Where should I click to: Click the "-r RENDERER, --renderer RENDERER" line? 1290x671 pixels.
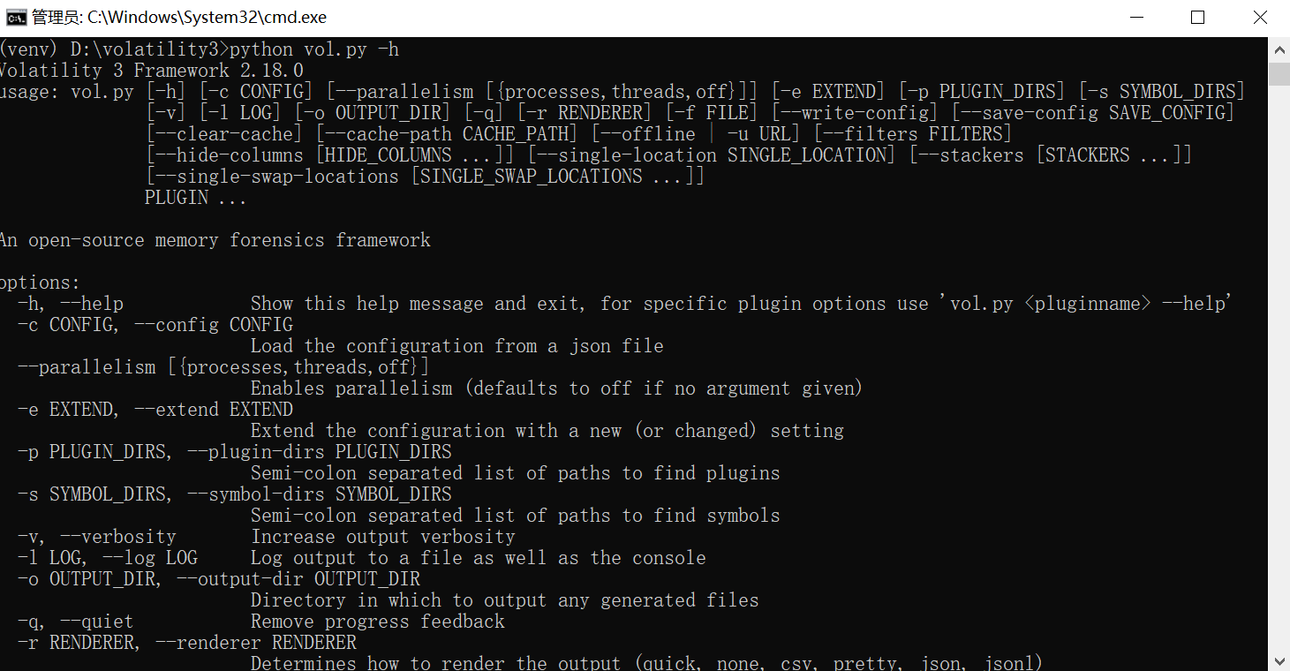point(187,643)
